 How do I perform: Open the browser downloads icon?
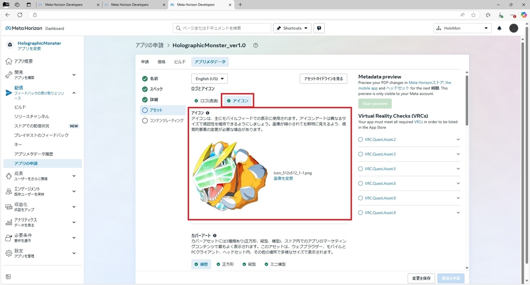click(500, 15)
